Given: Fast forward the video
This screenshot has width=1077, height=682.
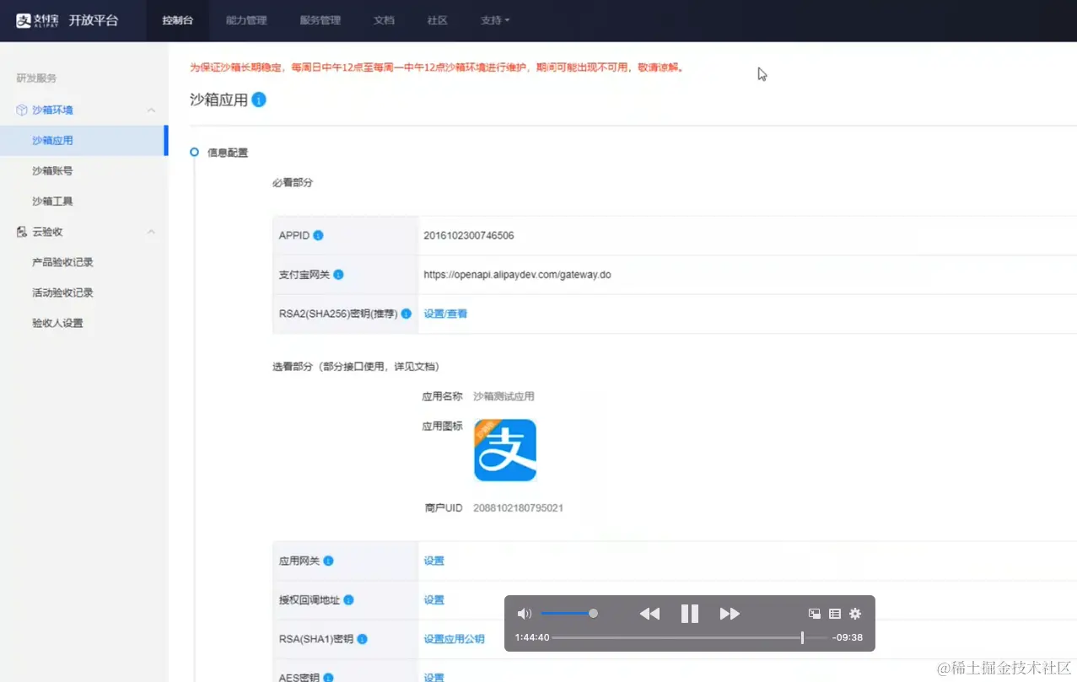Looking at the screenshot, I should [730, 614].
